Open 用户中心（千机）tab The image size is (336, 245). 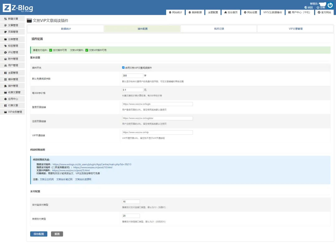pos(299,12)
